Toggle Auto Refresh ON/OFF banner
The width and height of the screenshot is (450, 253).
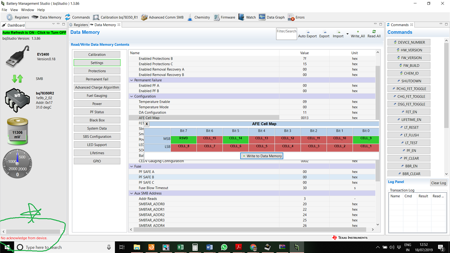click(x=34, y=33)
